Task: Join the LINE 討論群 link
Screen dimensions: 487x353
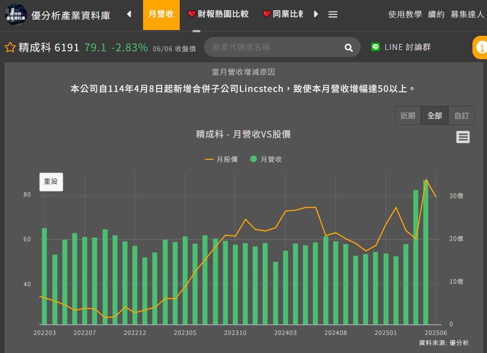Action: [408, 47]
